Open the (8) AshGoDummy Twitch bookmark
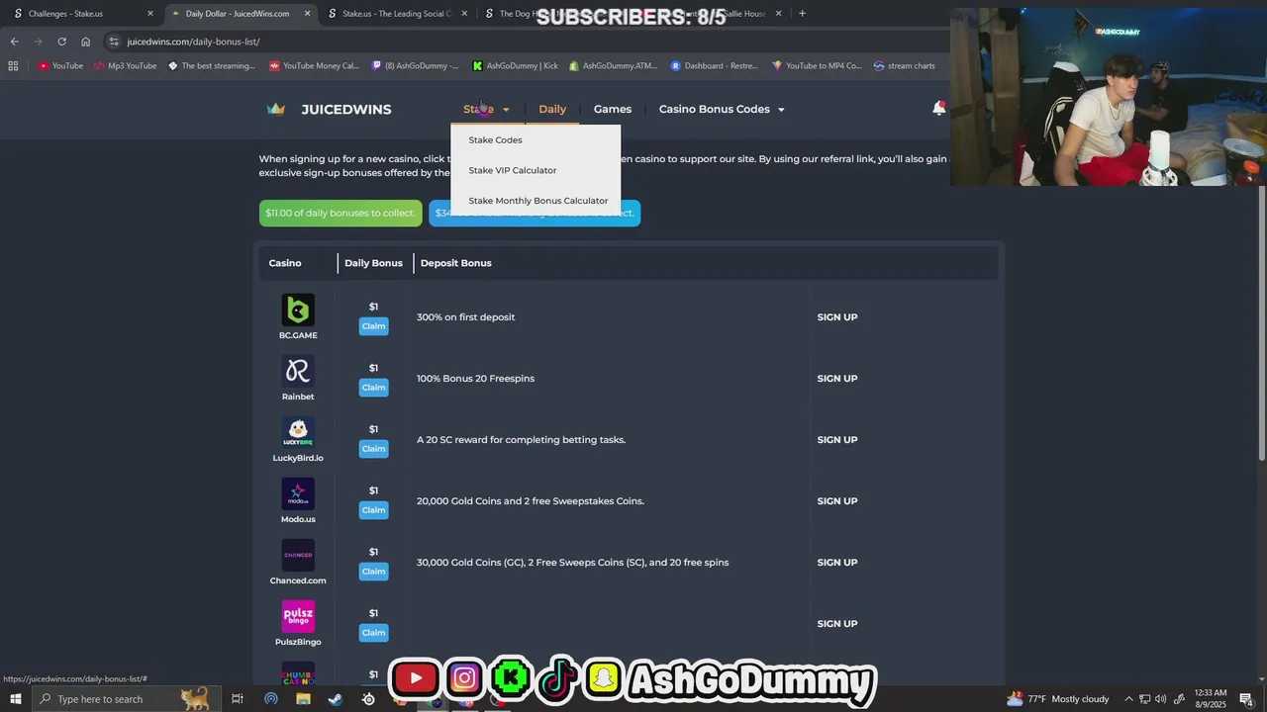The image size is (1267, 712). (415, 66)
